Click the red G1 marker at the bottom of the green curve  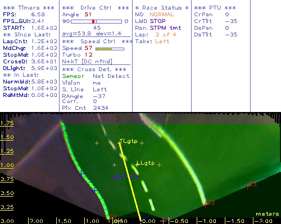click(111, 217)
